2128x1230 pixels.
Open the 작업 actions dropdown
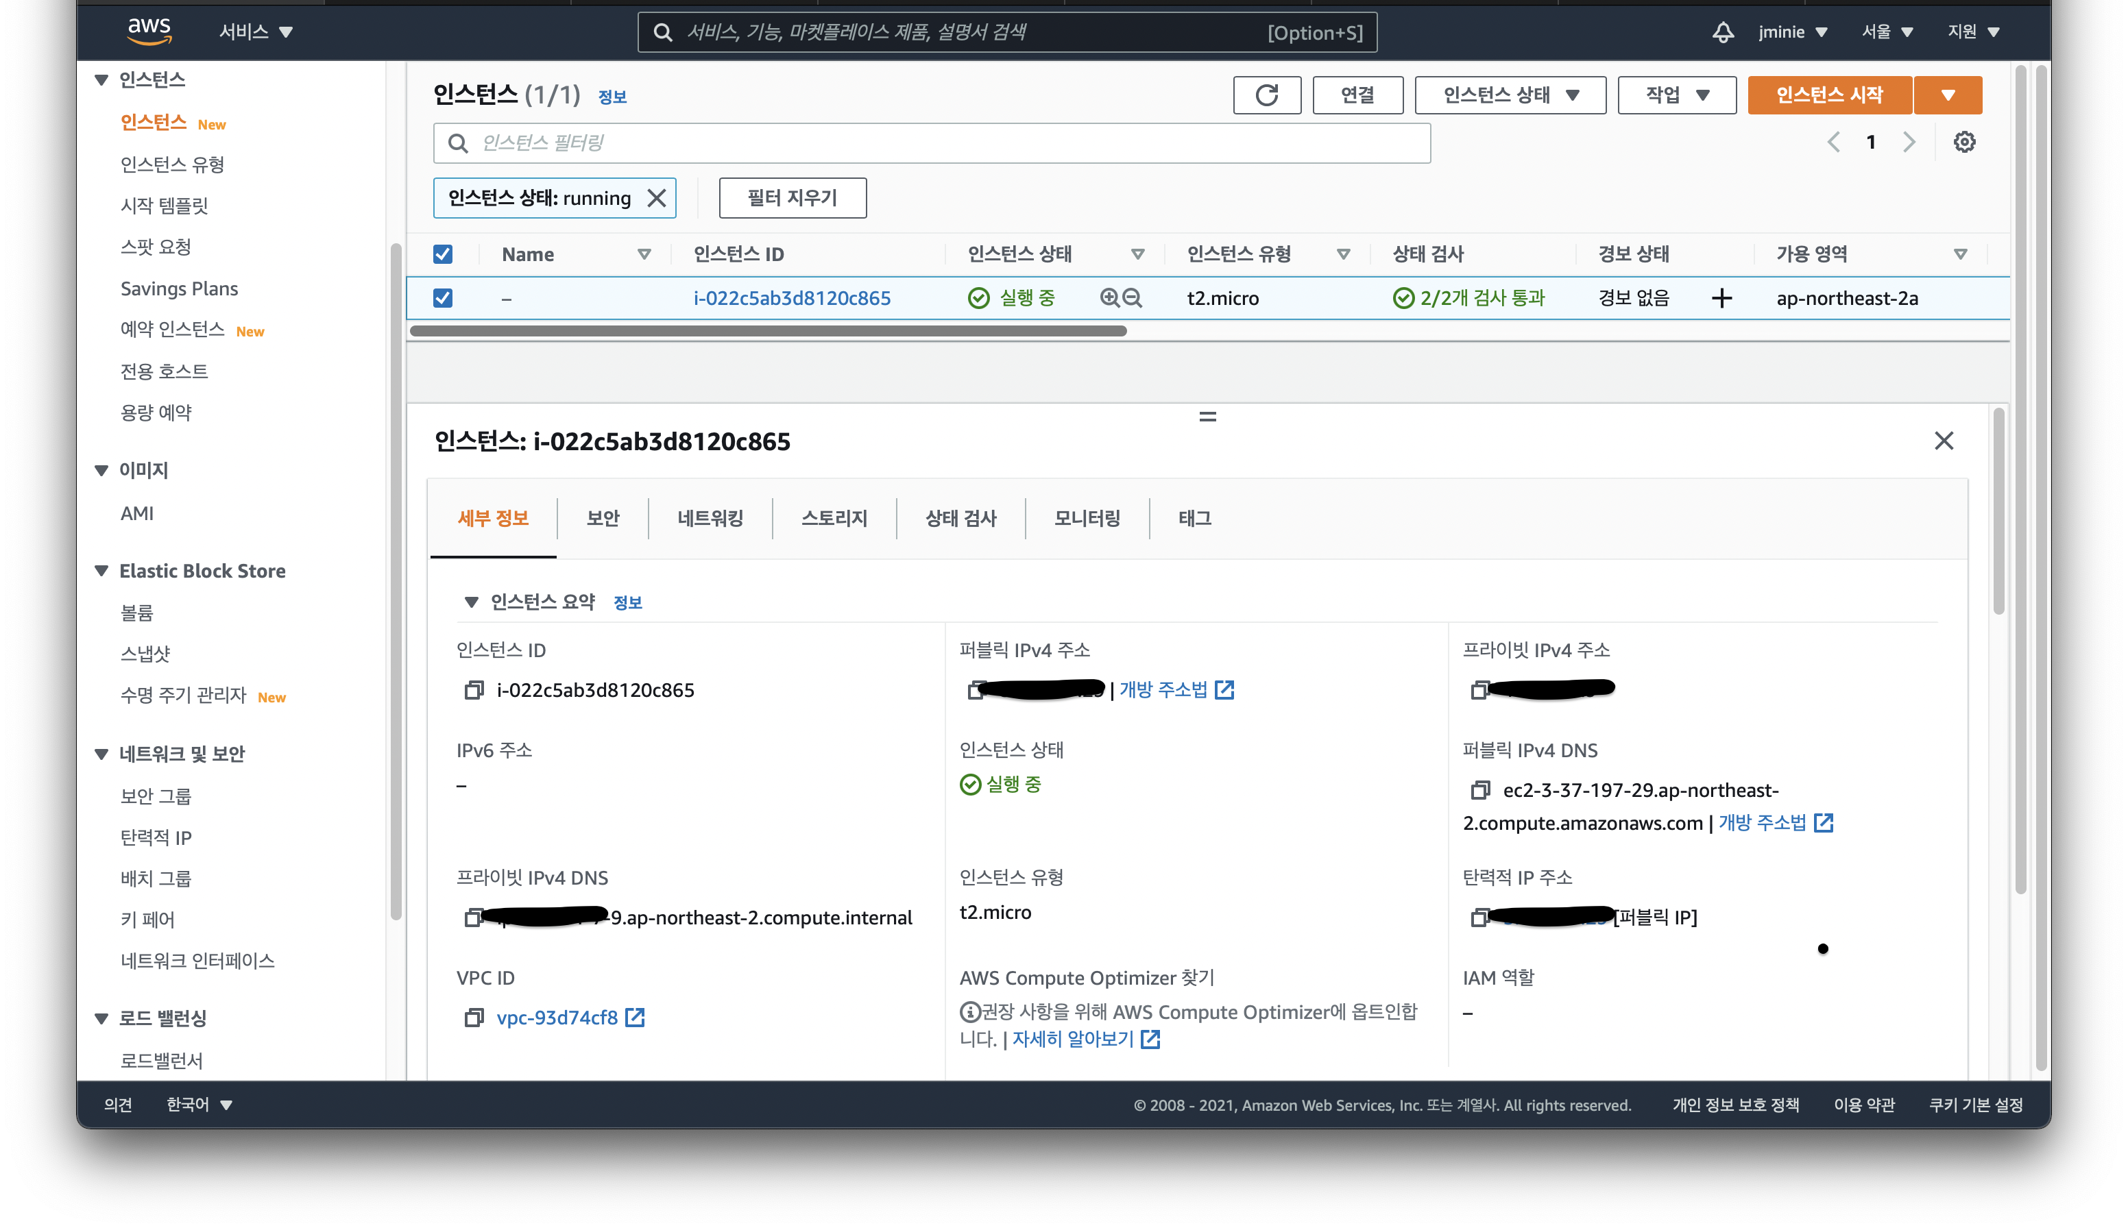[x=1676, y=95]
